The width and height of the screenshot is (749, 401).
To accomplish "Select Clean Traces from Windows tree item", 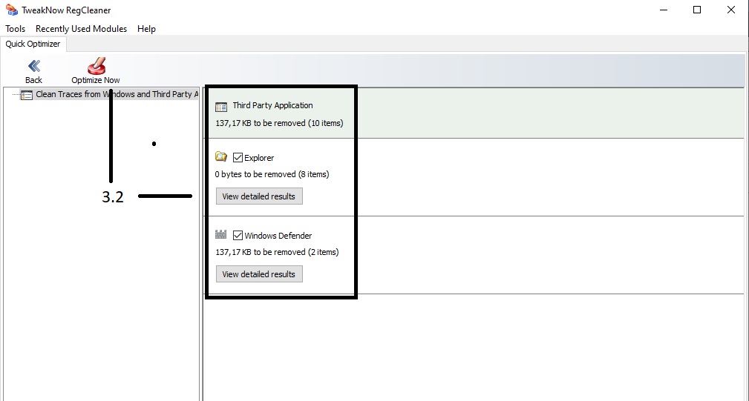I will 117,94.
